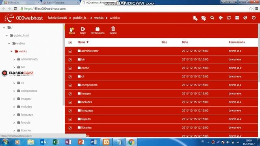Uncheck the components row checkbox
The image size is (260, 146).
pyautogui.click(x=70, y=85)
